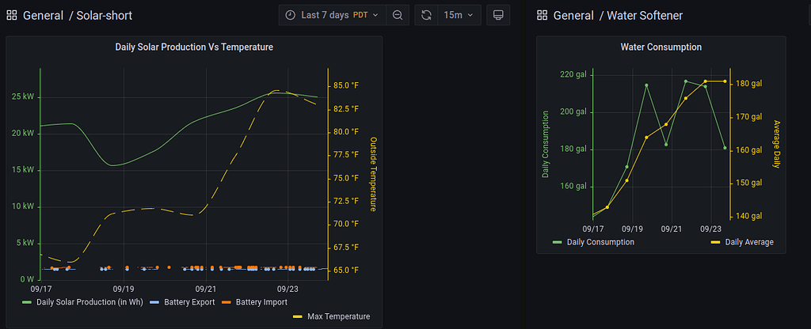Click the cycle view mode monitor icon

click(x=498, y=15)
